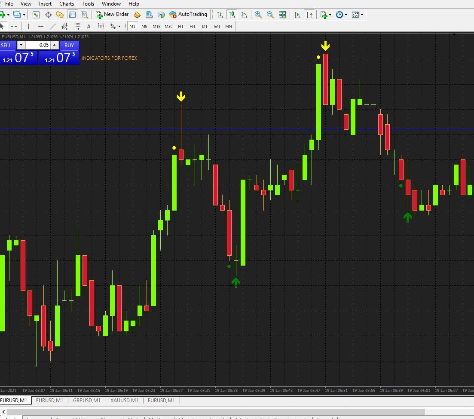Switch timeframe to H1
The image size is (474, 419).
point(180,26)
